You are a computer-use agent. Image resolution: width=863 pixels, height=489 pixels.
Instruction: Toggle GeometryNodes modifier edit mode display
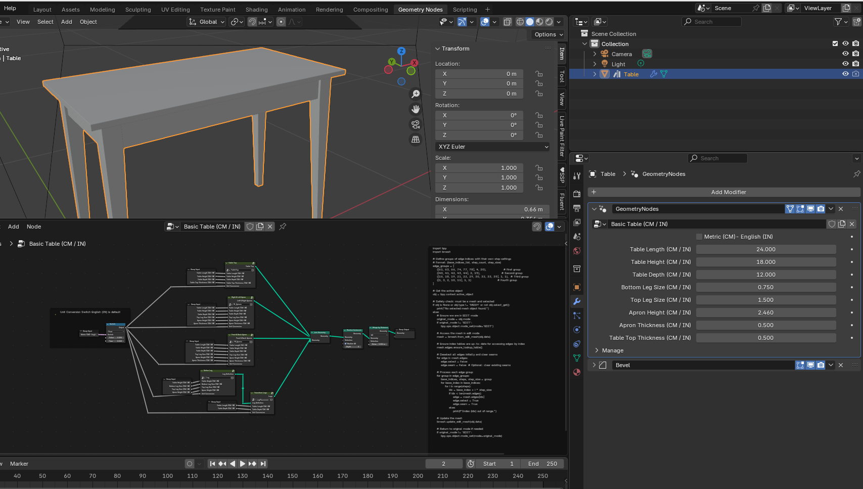(800, 209)
